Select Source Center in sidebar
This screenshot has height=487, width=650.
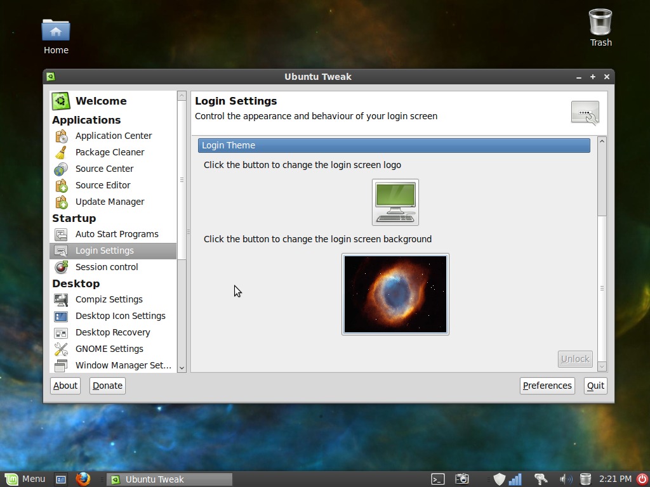pos(113,169)
